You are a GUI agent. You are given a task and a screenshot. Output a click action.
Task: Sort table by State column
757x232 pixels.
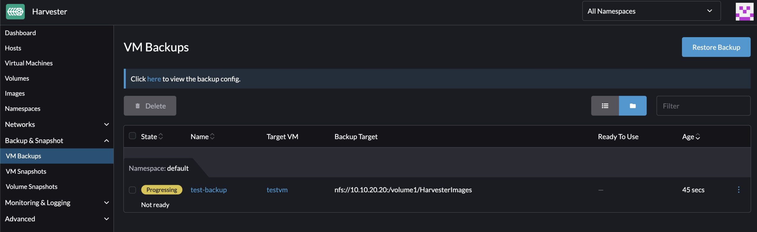coord(152,136)
